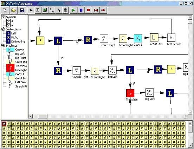Select the cyan Copy 1 block on canvas
Image resolution: width=194 pixels, height=149 pixels.
pyautogui.click(x=138, y=38)
